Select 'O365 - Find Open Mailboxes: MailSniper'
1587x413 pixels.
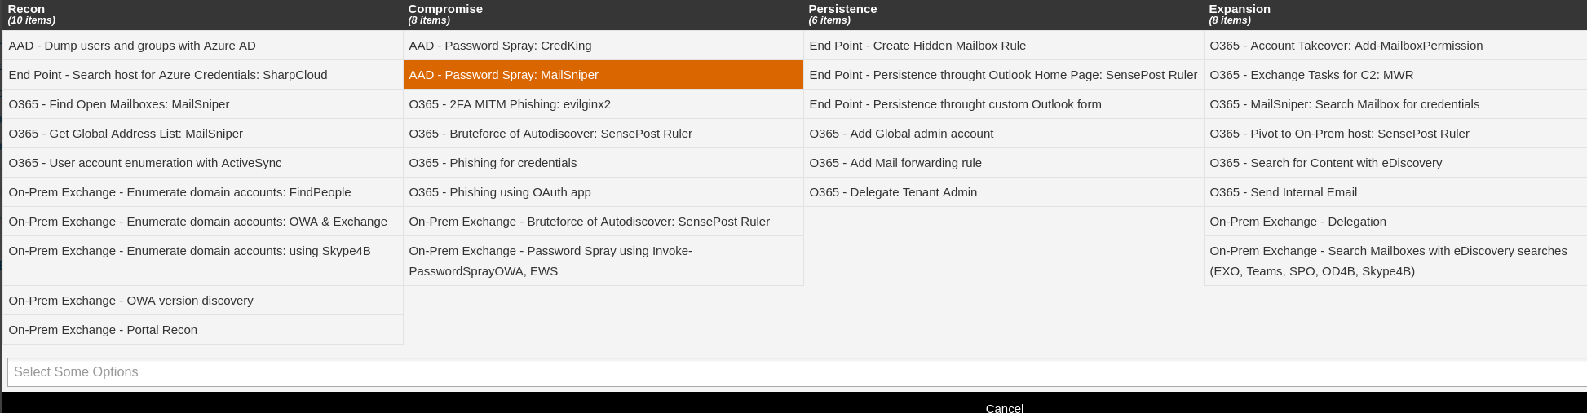click(x=119, y=104)
